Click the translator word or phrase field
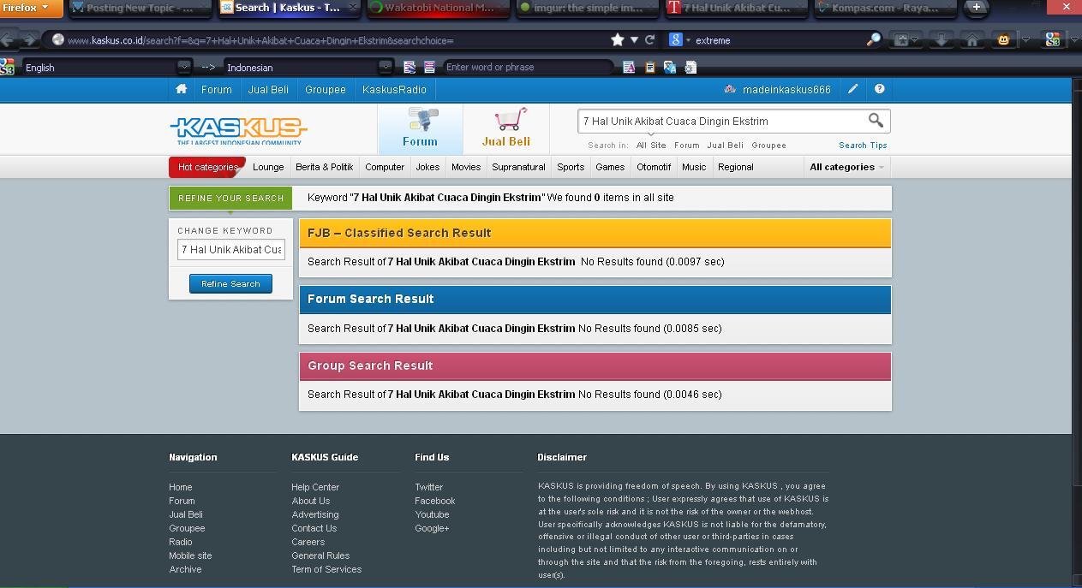Screen dimensions: 1082x588 528,67
